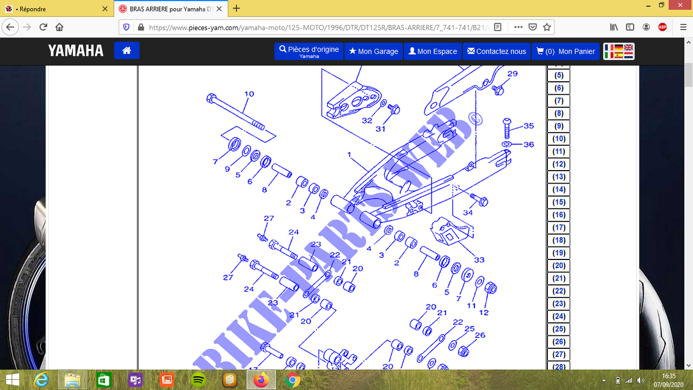Select part reference (16) in list

(559, 215)
